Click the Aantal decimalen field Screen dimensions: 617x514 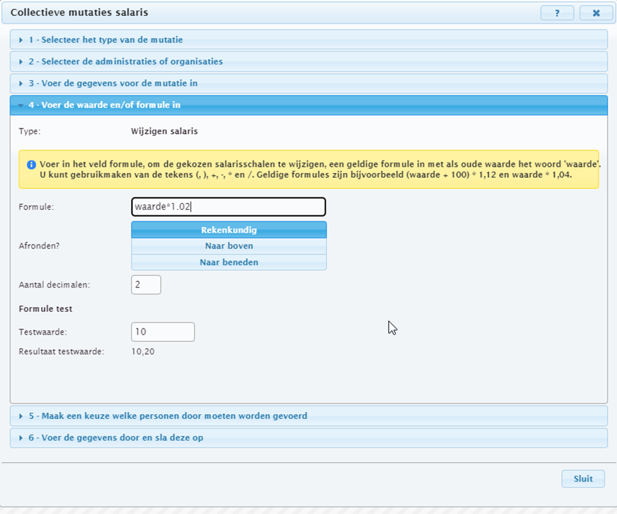tap(146, 285)
